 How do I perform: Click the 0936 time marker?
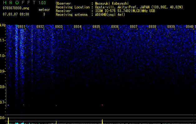115,27
